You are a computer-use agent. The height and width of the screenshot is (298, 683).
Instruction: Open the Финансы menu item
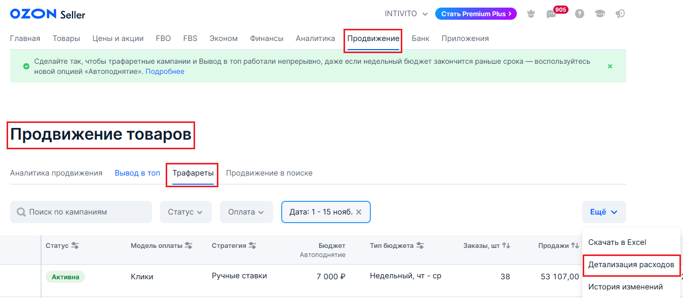267,38
